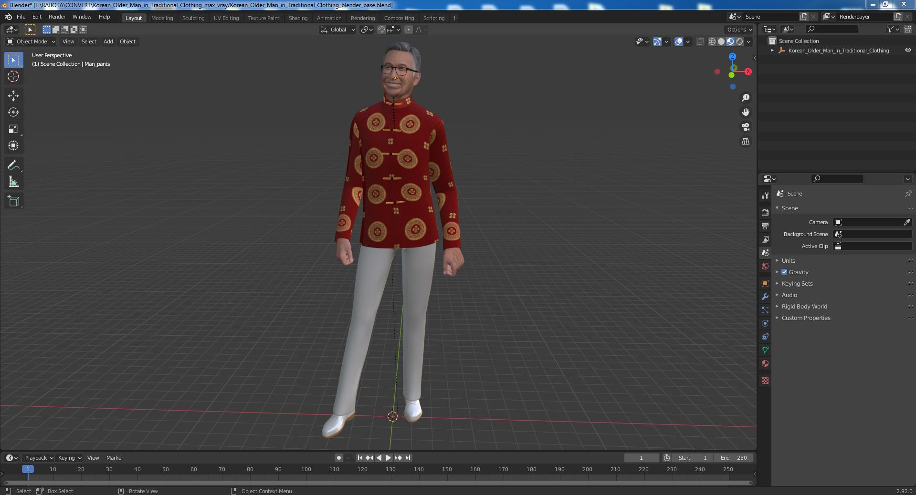Open the viewport shading options dropdown
916x495 pixels.
click(x=748, y=41)
